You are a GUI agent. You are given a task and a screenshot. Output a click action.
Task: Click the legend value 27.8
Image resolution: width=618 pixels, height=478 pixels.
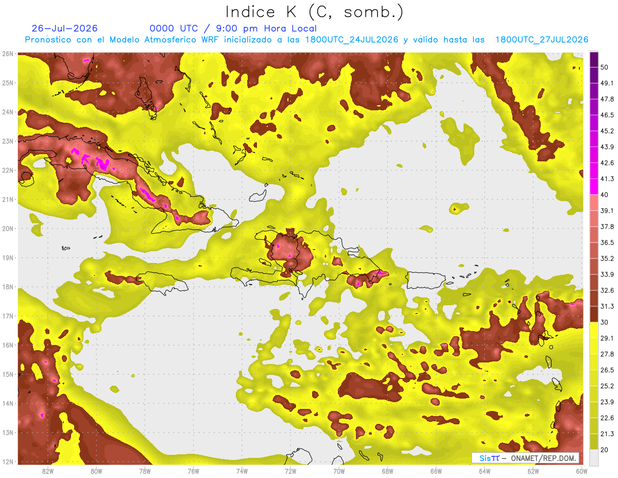(607, 354)
